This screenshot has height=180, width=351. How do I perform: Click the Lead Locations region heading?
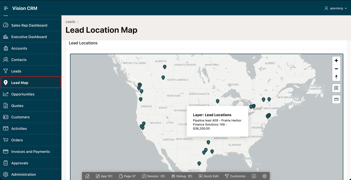point(83,43)
